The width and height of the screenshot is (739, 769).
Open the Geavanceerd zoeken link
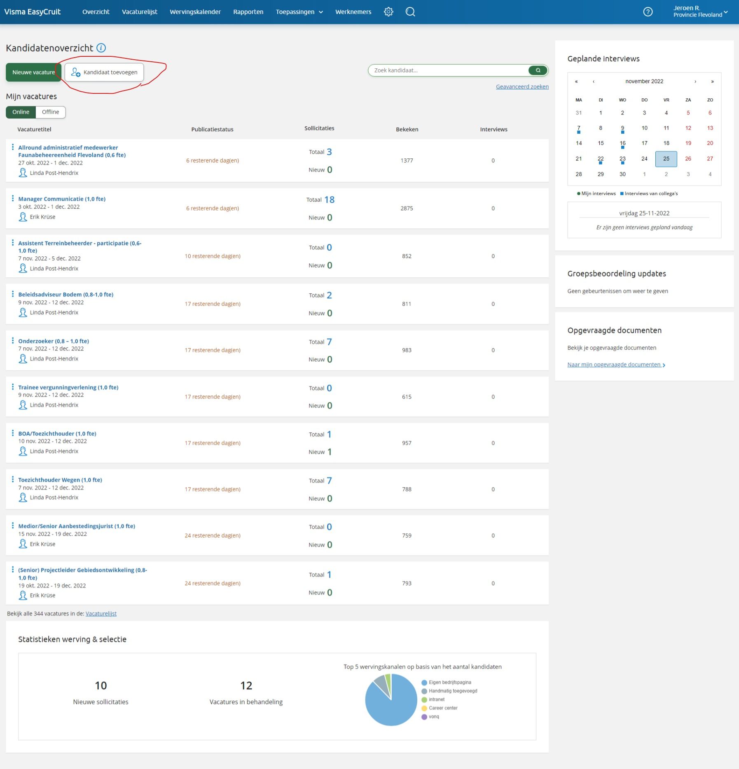pyautogui.click(x=522, y=87)
